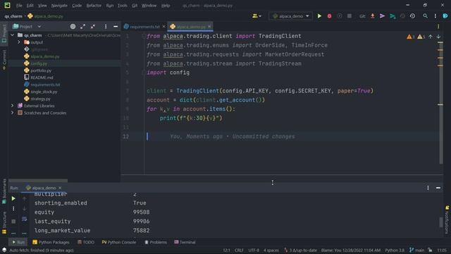Open the Python Packages tool window
The image size is (451, 254).
[51, 242]
